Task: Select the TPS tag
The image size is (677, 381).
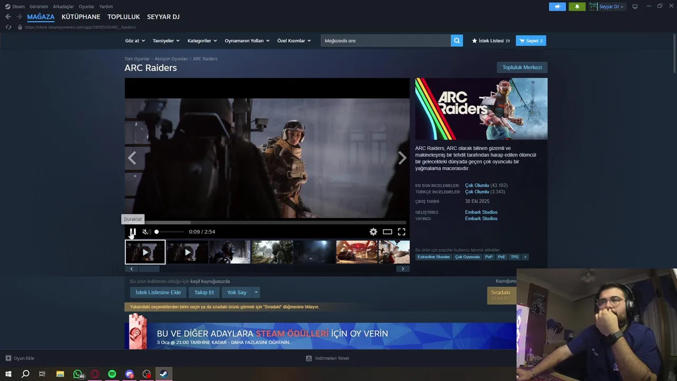Action: pos(515,257)
